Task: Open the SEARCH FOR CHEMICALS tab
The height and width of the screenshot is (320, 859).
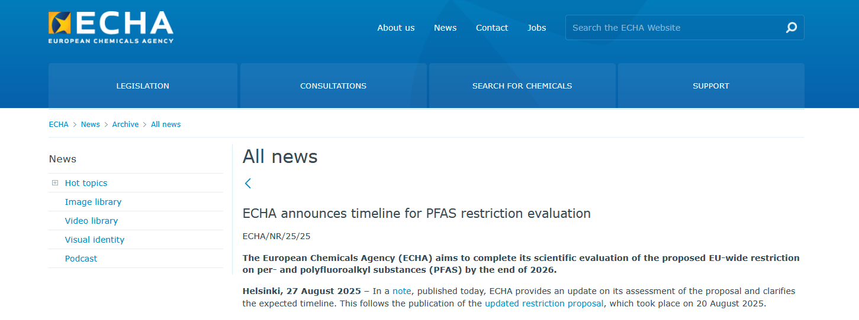Action: tap(522, 86)
